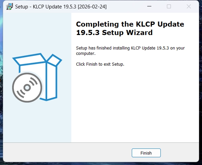Click the 'Completing the KLCP Update' heading

point(130,24)
